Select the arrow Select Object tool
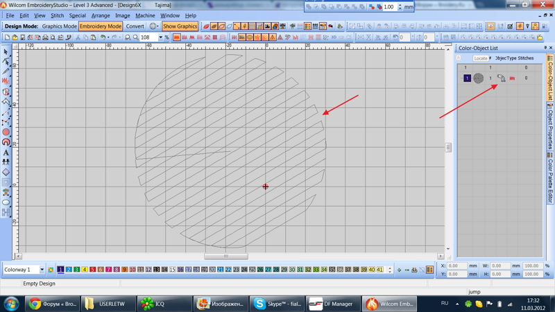The width and height of the screenshot is (555, 312). coord(6,52)
